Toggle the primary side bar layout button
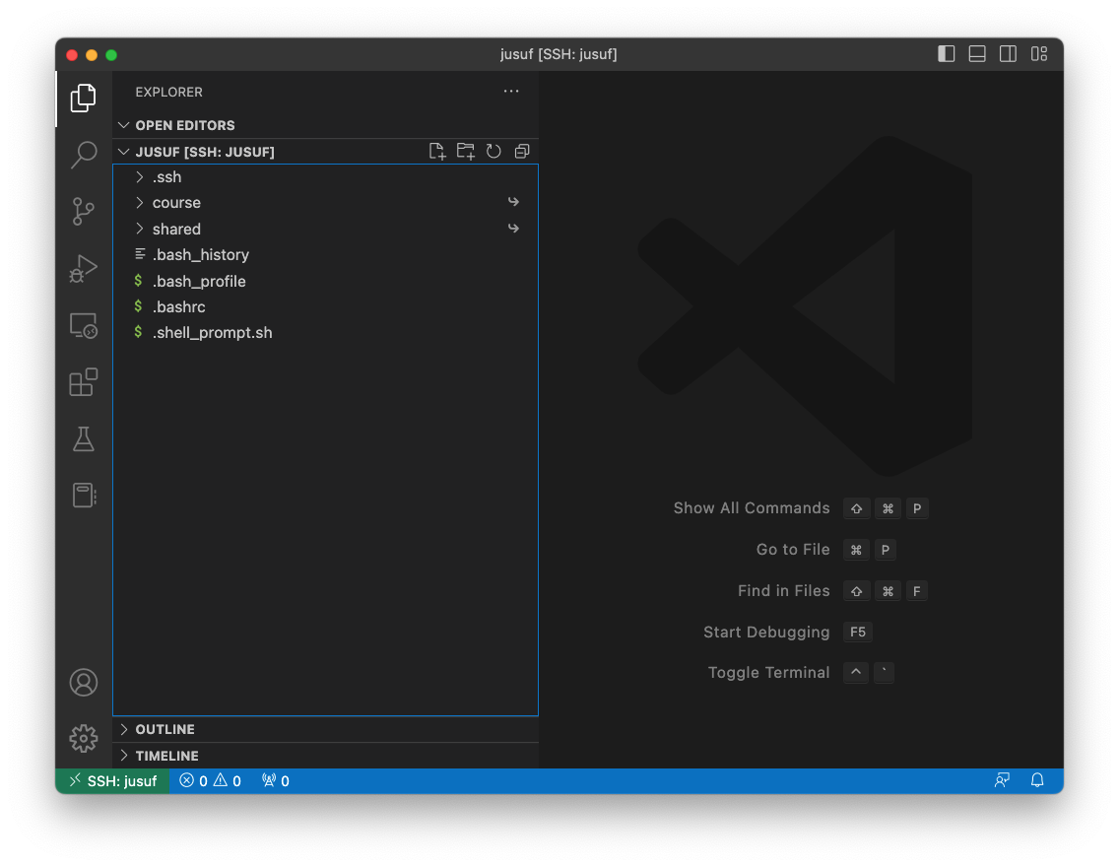Viewport: 1119px width, 867px height. 947,54
